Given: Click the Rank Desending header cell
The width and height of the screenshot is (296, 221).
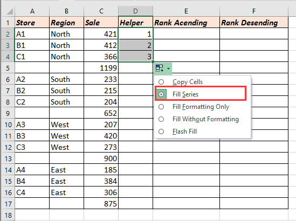Looking at the screenshot, I should coord(254,23).
